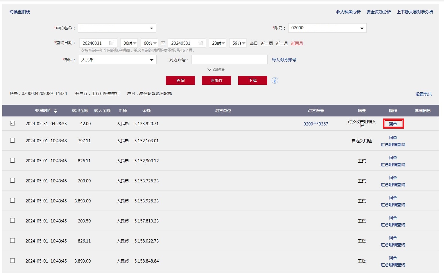Open 资金流动分析

(x=378, y=12)
